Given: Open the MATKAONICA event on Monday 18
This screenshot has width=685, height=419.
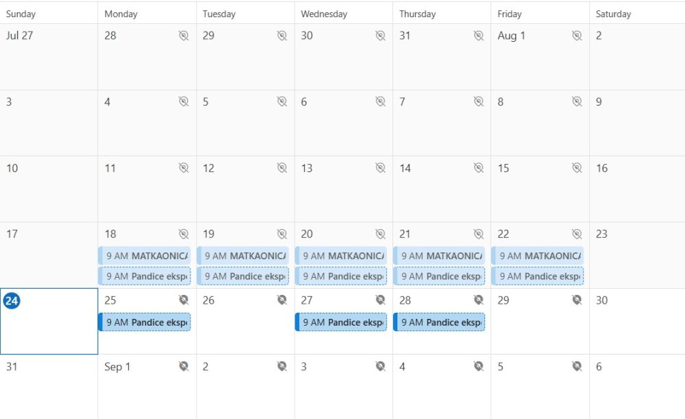Looking at the screenshot, I should tap(145, 256).
